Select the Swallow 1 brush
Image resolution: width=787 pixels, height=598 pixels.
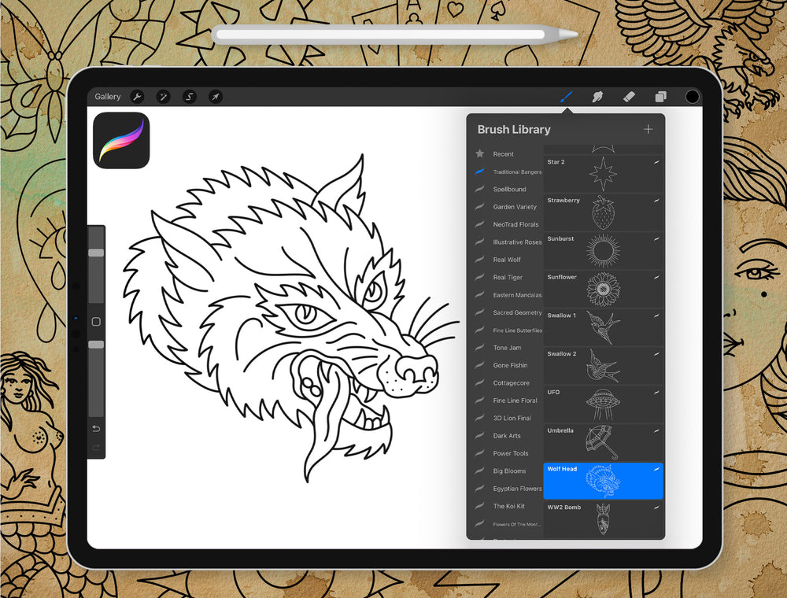pos(603,327)
